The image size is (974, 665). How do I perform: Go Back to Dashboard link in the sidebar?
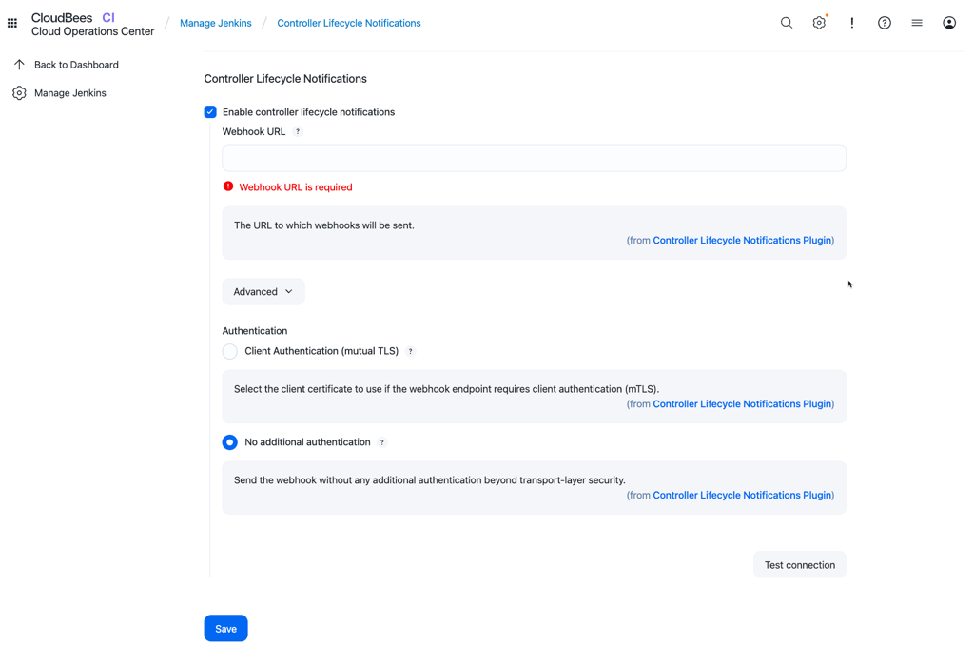point(76,65)
